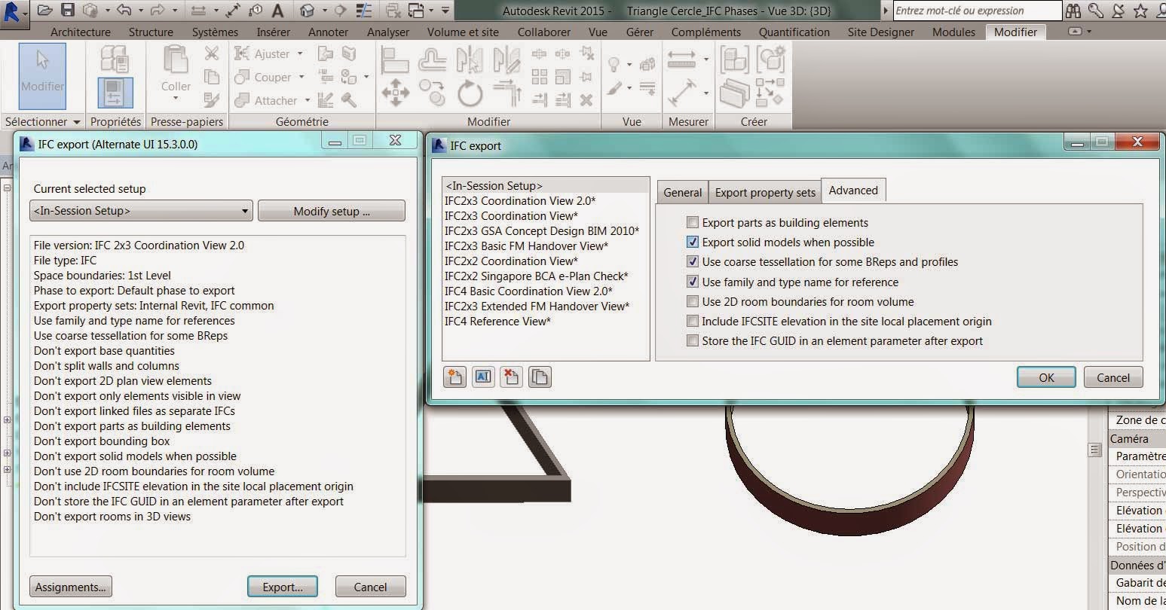
Task: Expand the Sélectionner panel dropdown
Action: click(x=76, y=122)
